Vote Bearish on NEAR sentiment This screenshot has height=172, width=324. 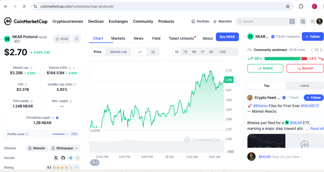305,68
